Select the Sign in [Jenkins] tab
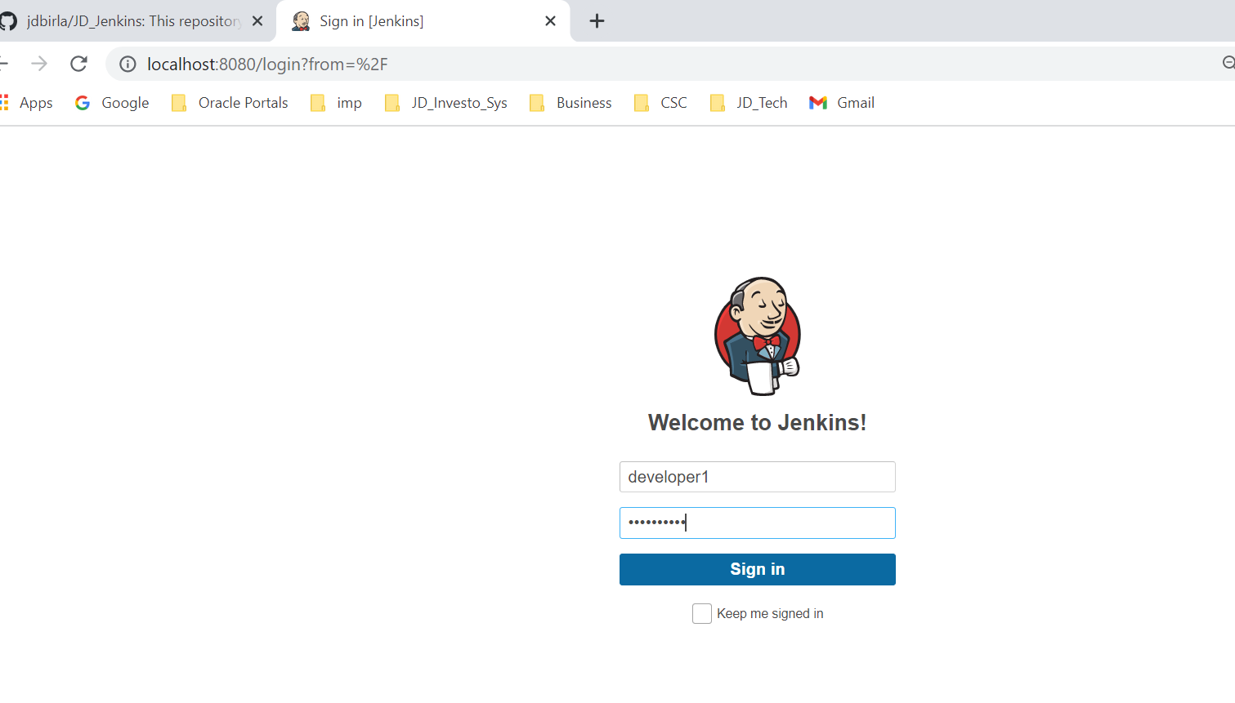1235x703 pixels. tap(423, 21)
